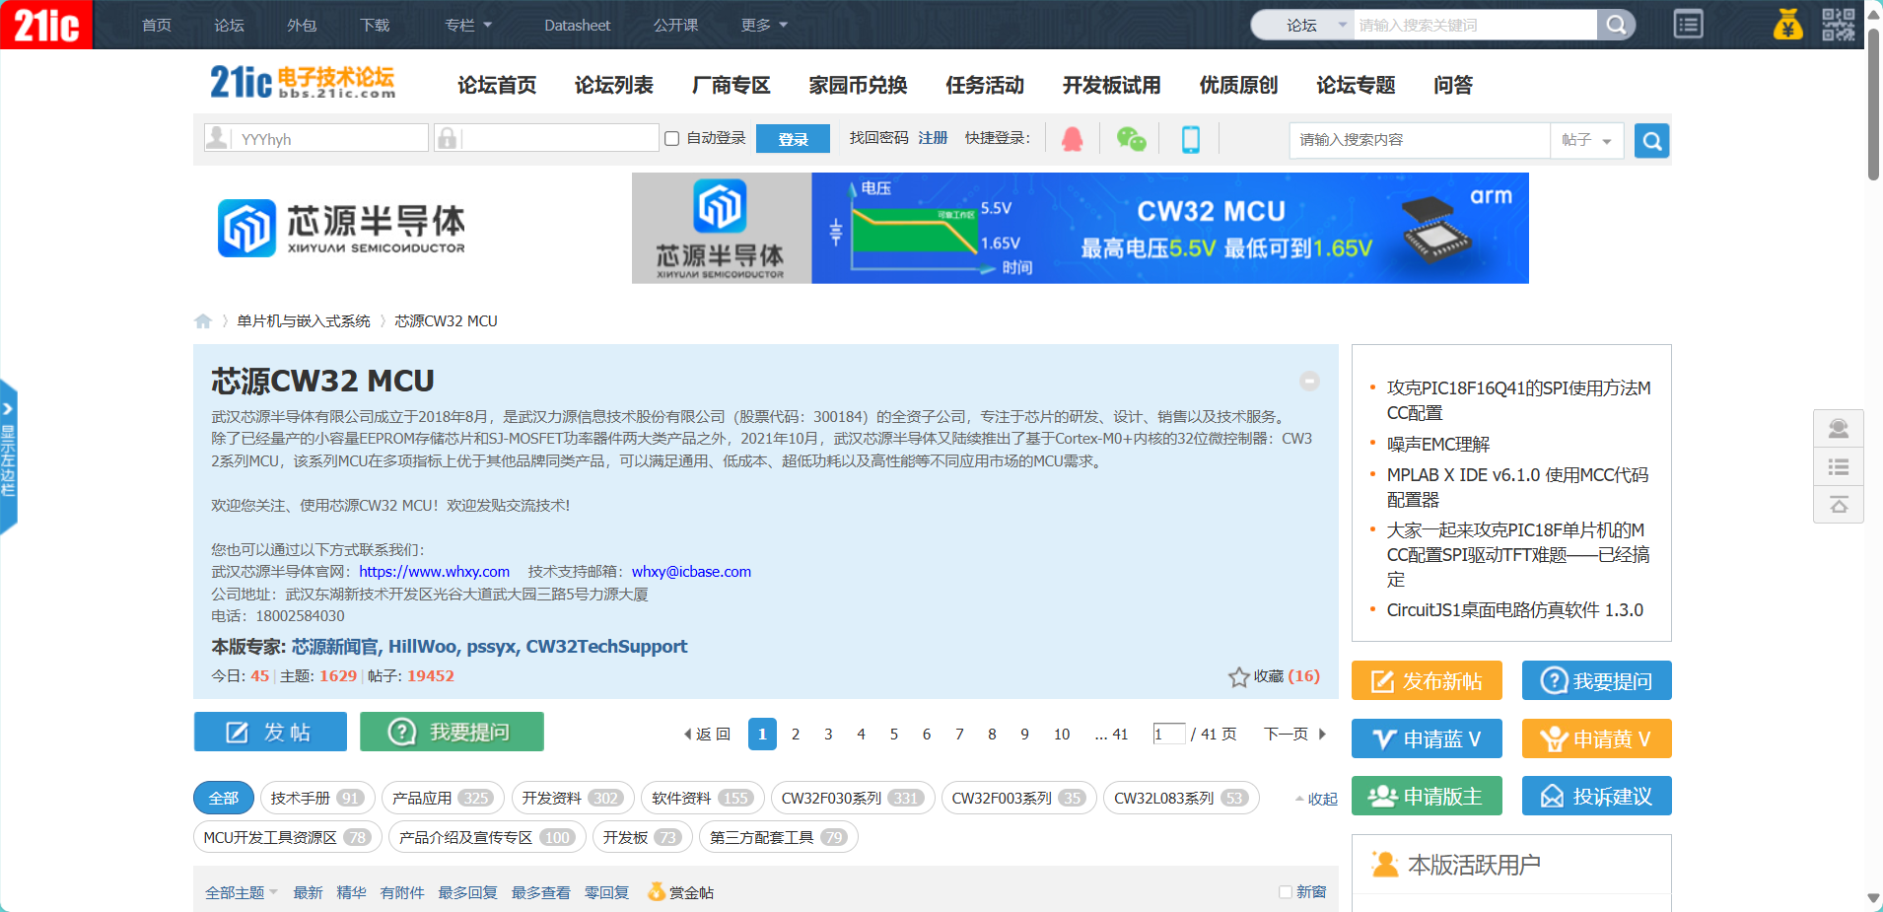This screenshot has width=1883, height=912.
Task: Go to 下一页 next page
Action: [x=1295, y=734]
